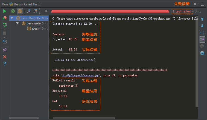Rerun only the failed tests
Viewport: 207px width, 120px height.
pos(5,18)
